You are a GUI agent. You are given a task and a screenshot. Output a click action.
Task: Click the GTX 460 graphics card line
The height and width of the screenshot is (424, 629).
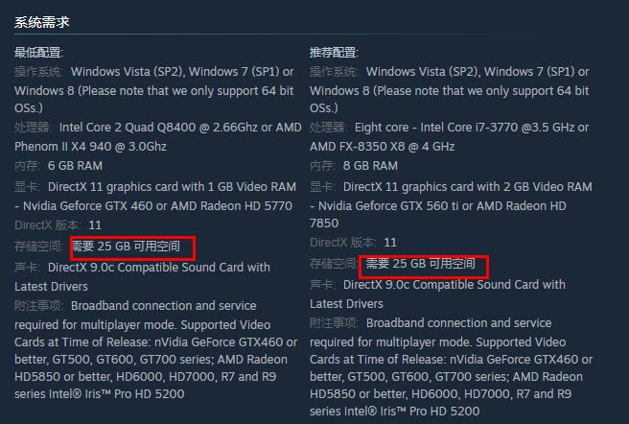tap(153, 205)
